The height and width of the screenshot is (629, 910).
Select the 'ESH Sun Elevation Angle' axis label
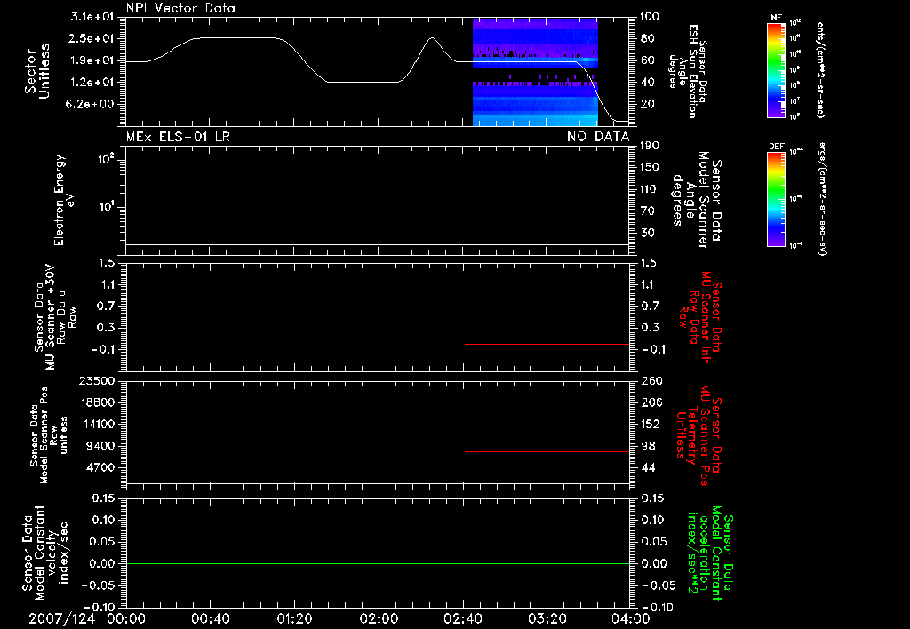(688, 71)
